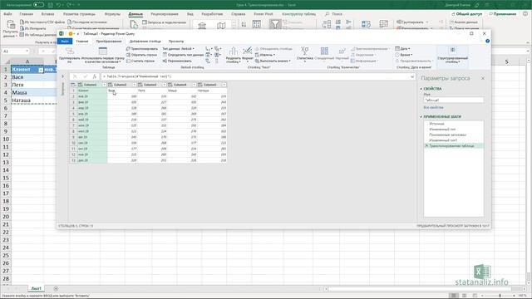Open Column1 header filter dropdown
Screen dimensions: 532x299
pos(104,85)
